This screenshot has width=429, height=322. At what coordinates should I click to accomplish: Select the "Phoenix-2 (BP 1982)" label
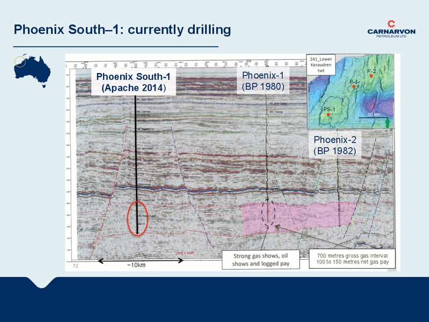(x=335, y=145)
